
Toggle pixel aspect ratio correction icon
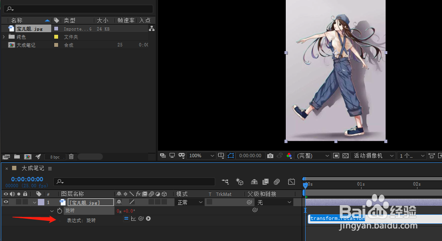pyautogui.click(x=431, y=156)
